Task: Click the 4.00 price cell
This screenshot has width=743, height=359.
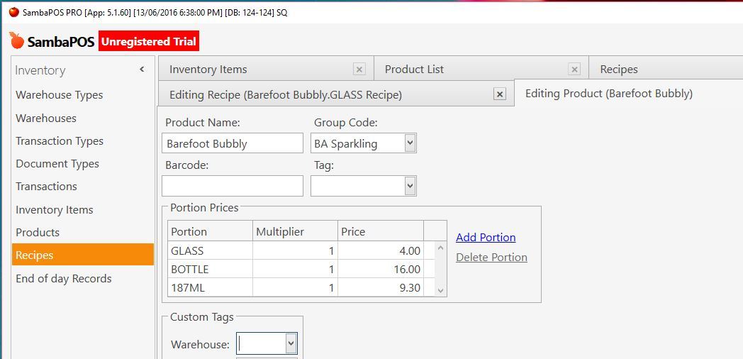Action: [381, 250]
